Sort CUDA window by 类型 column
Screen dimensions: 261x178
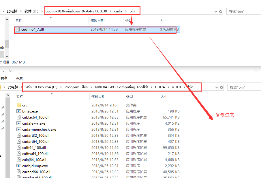coord(129,96)
